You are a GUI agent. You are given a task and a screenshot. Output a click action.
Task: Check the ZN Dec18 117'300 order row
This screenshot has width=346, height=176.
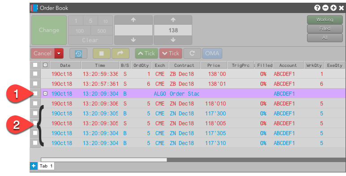tap(35, 113)
